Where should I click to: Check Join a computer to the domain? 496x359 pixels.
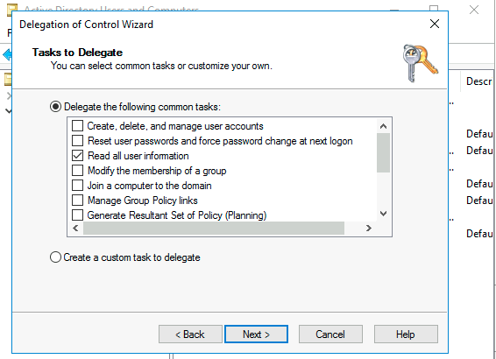tap(77, 185)
